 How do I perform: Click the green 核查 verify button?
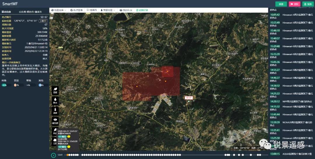tap(281, 4)
